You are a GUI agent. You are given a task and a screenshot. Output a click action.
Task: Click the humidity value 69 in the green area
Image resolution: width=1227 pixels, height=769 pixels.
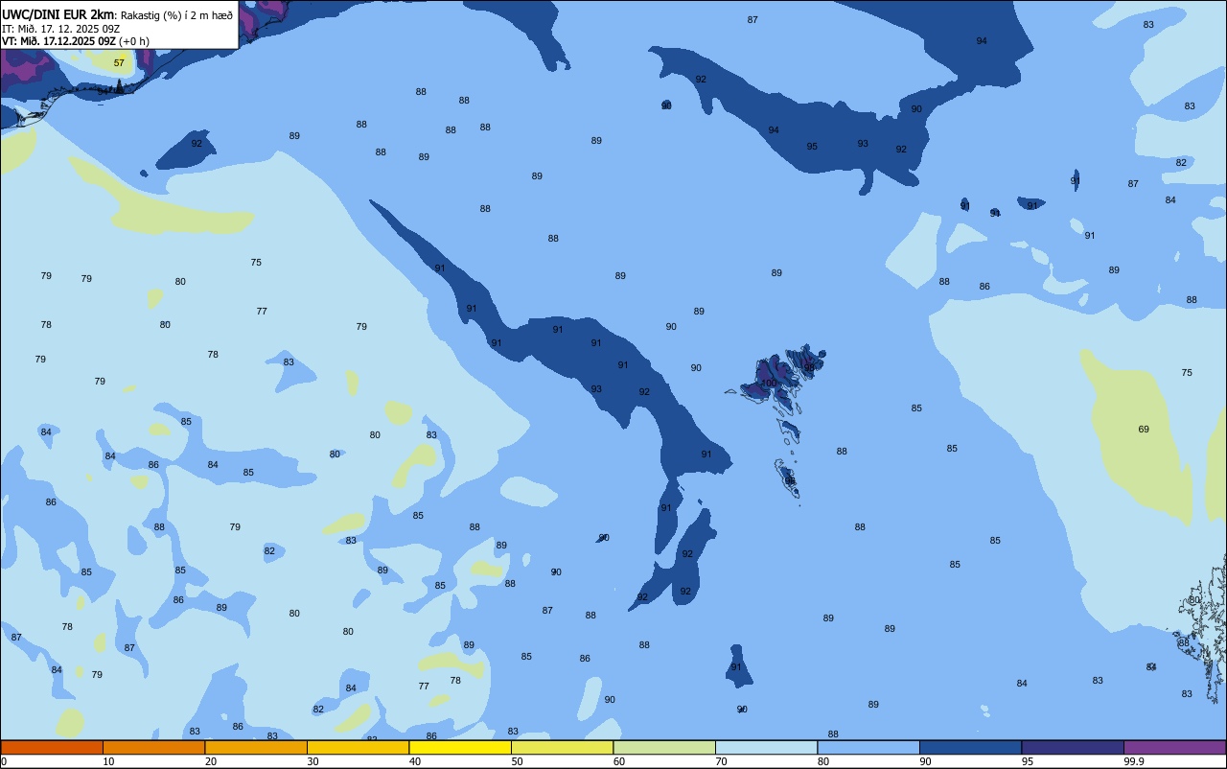click(1144, 430)
